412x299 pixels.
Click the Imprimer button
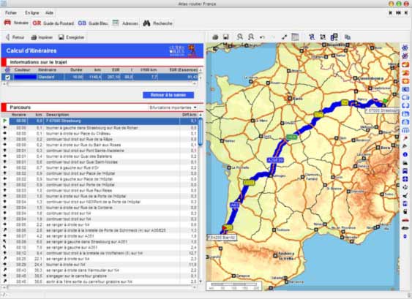coord(42,37)
